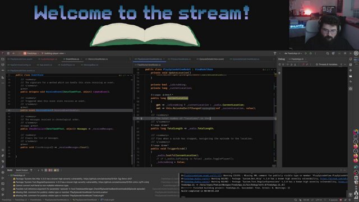This screenshot has height=202, width=359.
Task: Open the Explorer folder tool window icon
Action: 3,59
